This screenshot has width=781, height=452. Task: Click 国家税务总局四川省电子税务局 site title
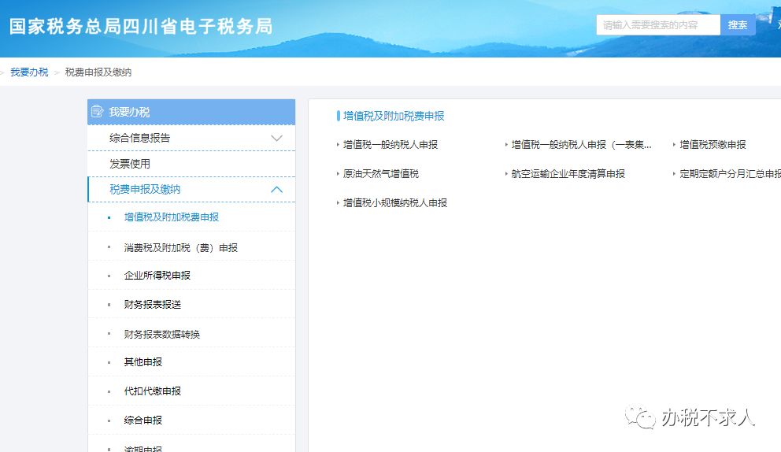click(141, 27)
